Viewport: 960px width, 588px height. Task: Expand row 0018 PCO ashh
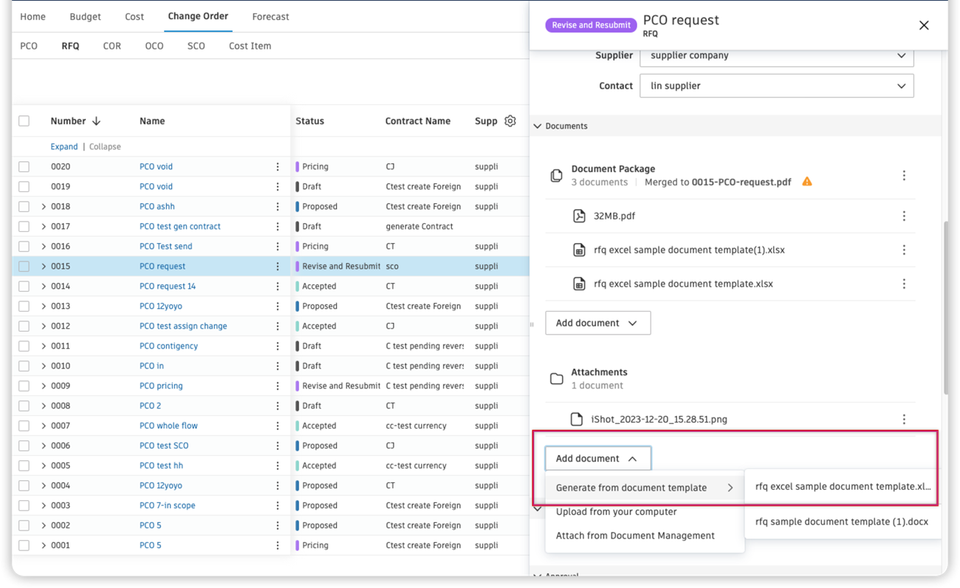pos(44,207)
